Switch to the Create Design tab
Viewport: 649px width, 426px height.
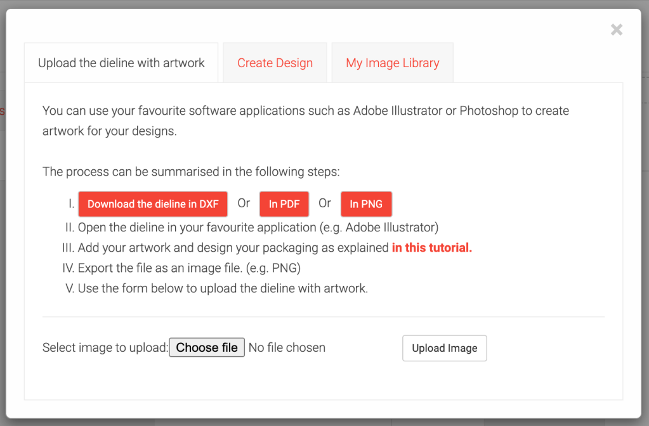coord(275,62)
